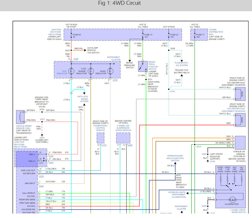
Task: Click the 4WAS module box
Action: (x=123, y=138)
